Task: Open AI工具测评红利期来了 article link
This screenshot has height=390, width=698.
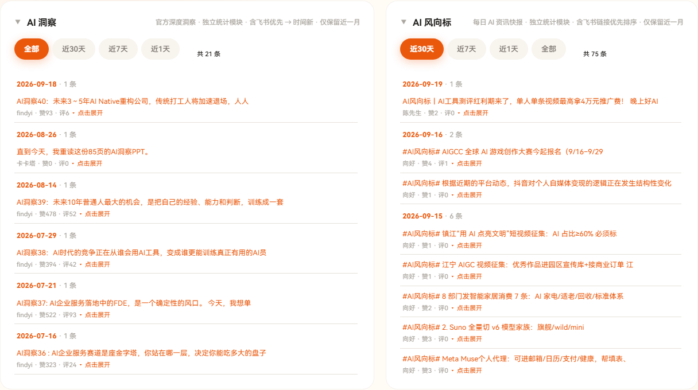Action: click(x=530, y=102)
